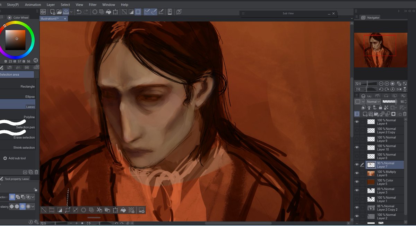Create new canvas with the New icon

[x=53, y=12]
